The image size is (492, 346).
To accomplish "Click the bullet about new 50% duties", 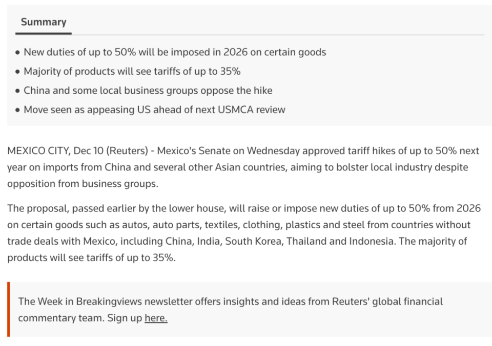I will tap(174, 52).
